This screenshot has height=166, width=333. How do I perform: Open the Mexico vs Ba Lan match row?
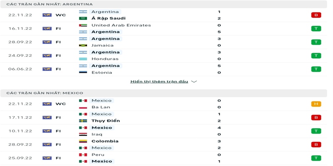(166, 104)
